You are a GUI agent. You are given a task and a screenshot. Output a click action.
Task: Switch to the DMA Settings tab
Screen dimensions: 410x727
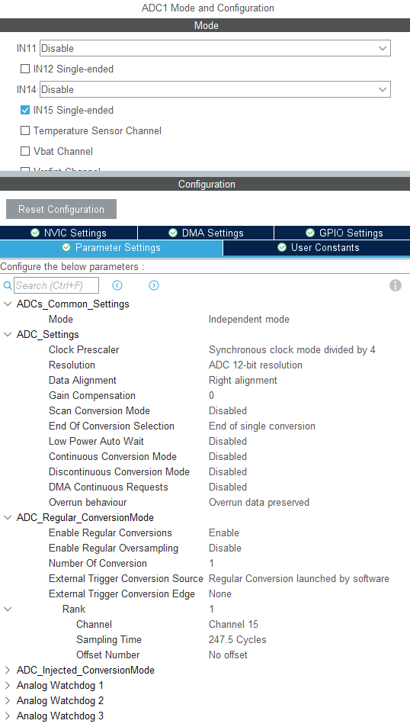pos(206,233)
